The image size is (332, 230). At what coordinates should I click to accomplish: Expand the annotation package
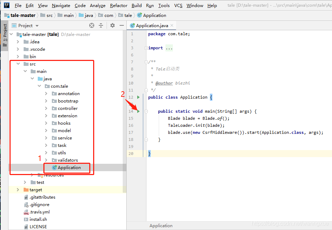click(46, 93)
